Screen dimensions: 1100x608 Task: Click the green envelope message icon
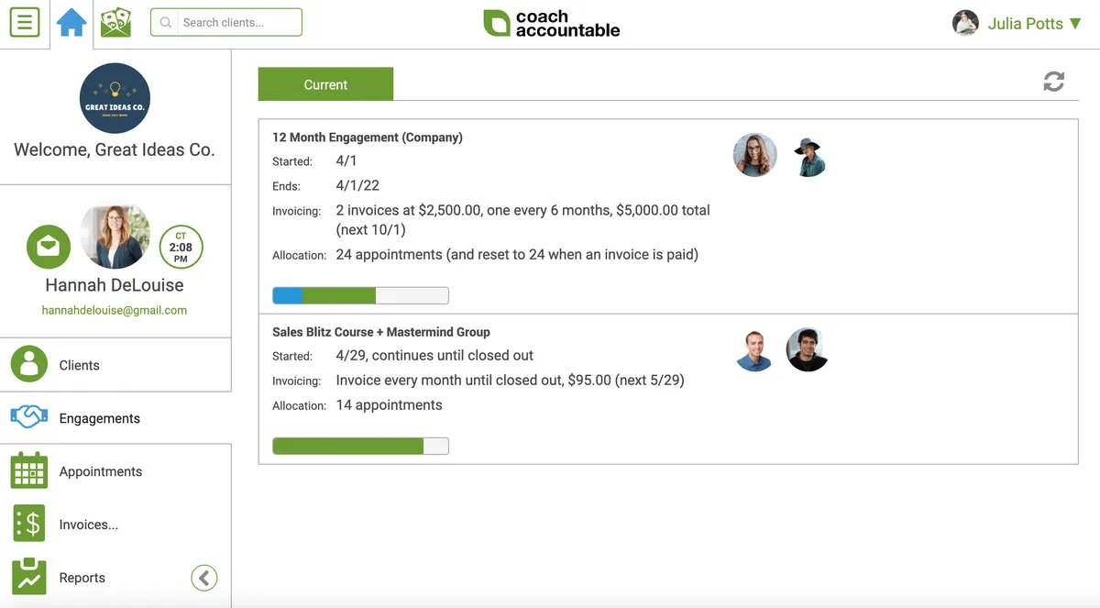49,247
